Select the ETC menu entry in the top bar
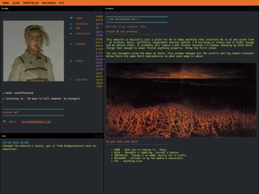This screenshot has height=194, width=259. pyautogui.click(x=62, y=3)
